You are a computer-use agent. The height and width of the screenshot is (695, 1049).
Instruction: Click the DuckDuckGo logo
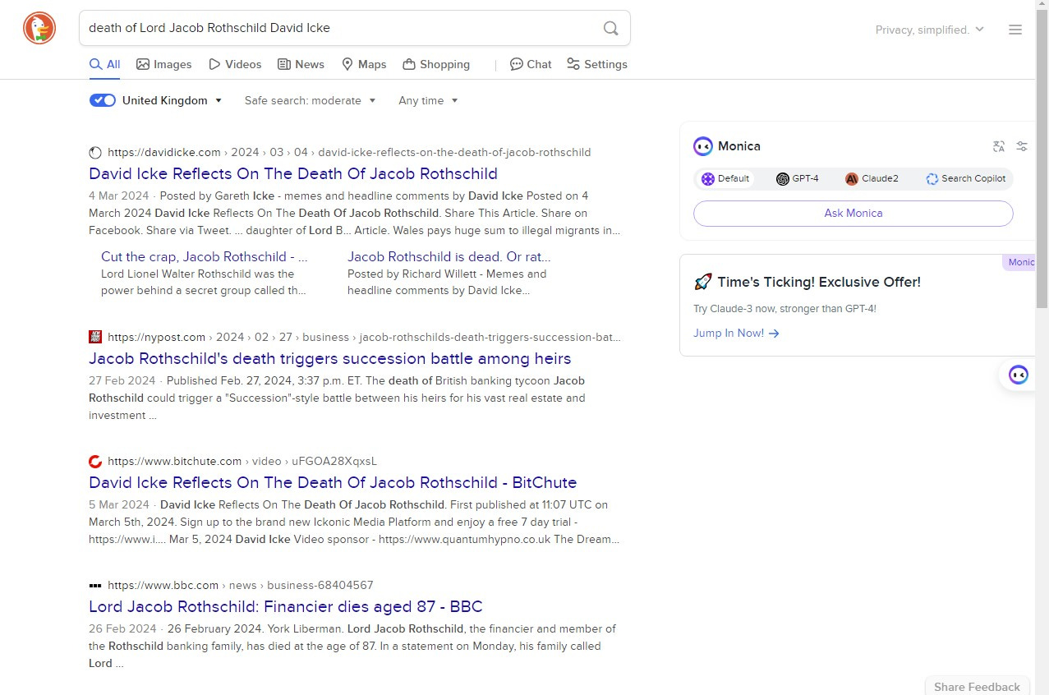(x=39, y=29)
